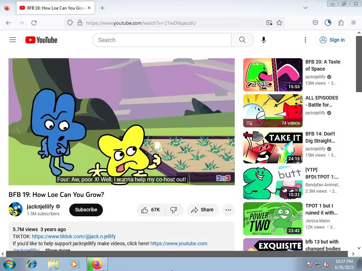Click the URL address bar
362x271 pixels.
coord(174,23)
